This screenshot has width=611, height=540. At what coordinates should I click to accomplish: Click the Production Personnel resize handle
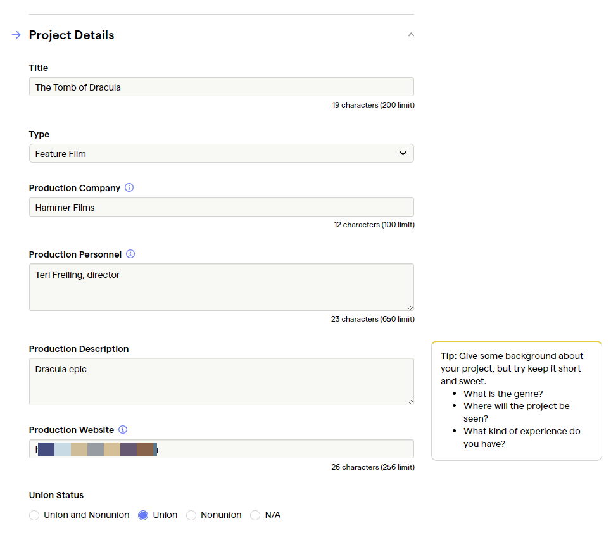tap(410, 307)
